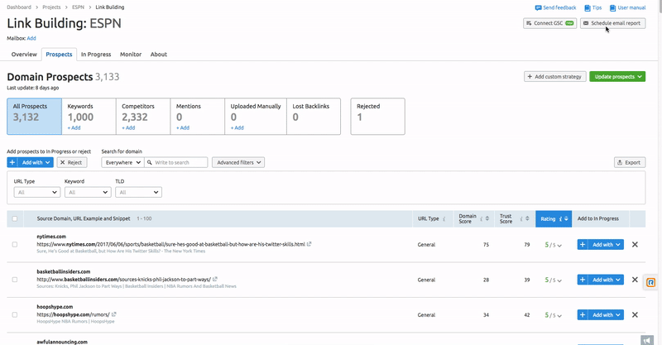Click the Export button
This screenshot has height=345, width=662.
tap(630, 162)
